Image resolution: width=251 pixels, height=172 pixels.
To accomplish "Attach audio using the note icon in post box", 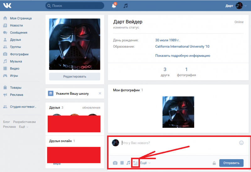I will pyautogui.click(x=128, y=163).
